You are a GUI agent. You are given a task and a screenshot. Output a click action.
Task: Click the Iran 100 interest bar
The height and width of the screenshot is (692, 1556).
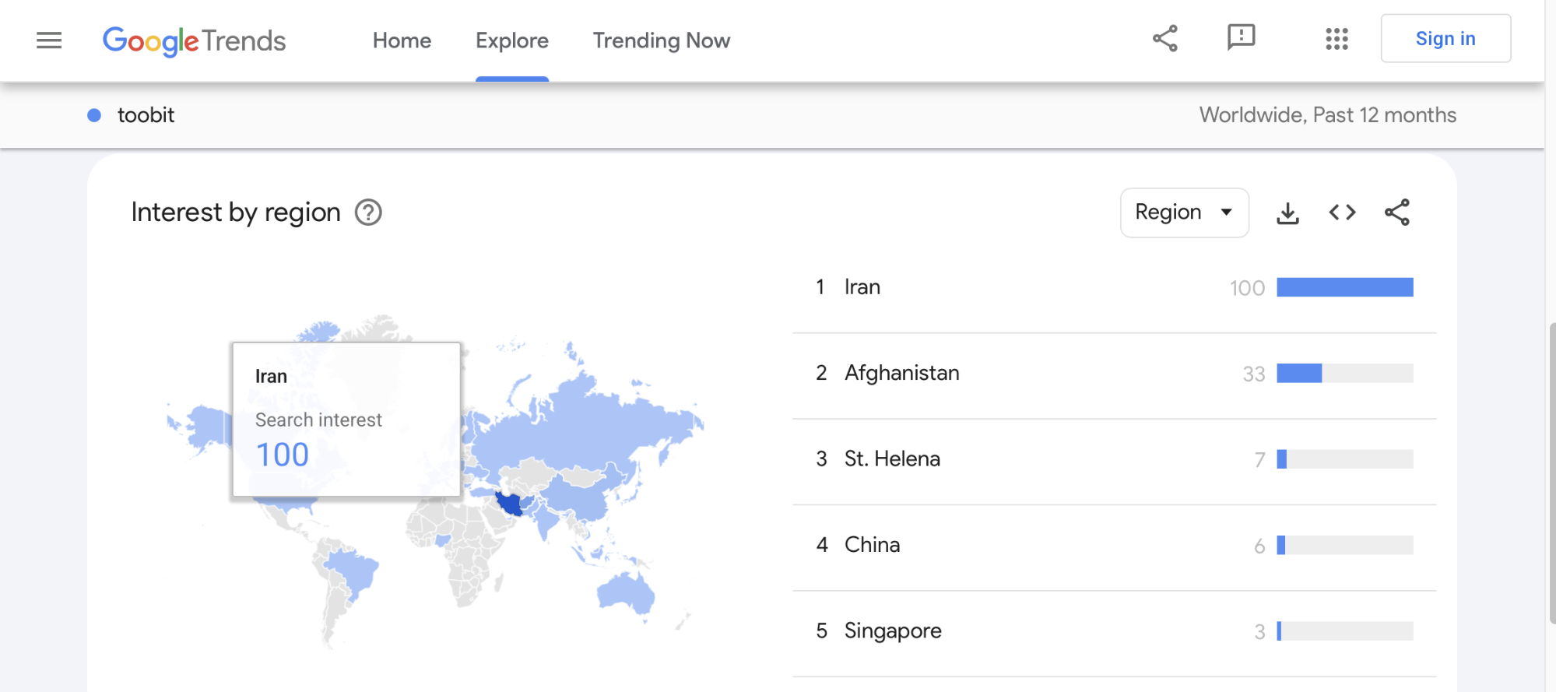click(1344, 287)
